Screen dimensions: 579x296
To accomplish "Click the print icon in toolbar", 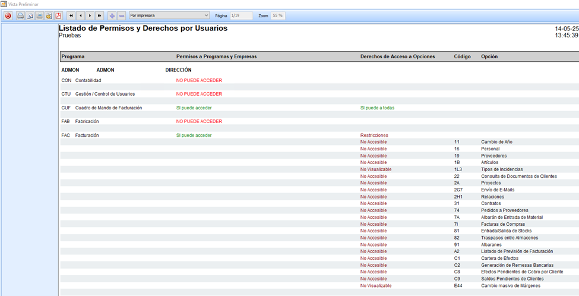I will coord(20,15).
